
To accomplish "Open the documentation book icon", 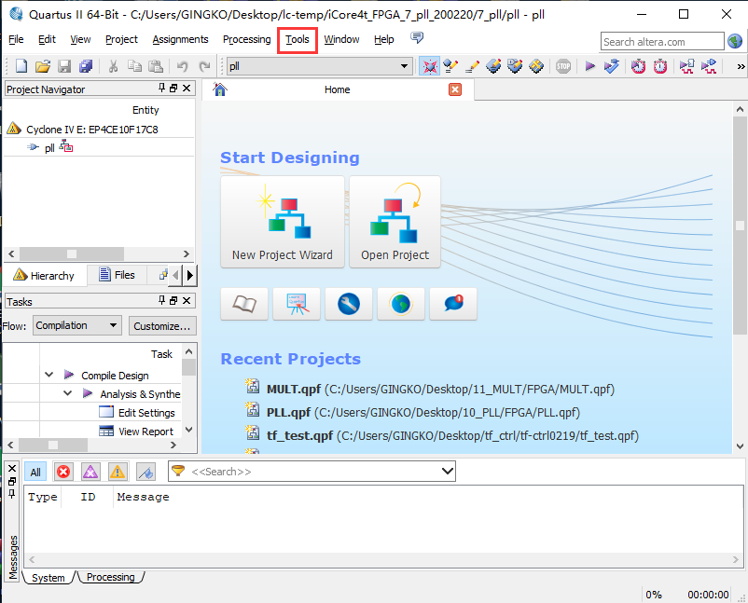I will tap(244, 303).
